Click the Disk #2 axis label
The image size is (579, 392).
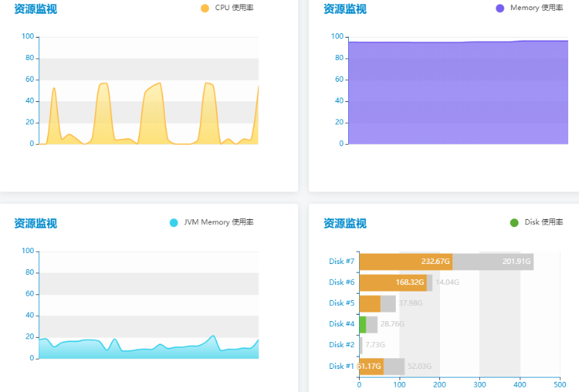342,346
